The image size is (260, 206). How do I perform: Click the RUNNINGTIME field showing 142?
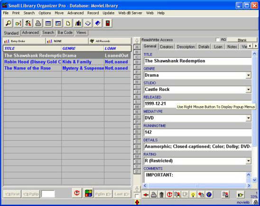click(198, 132)
